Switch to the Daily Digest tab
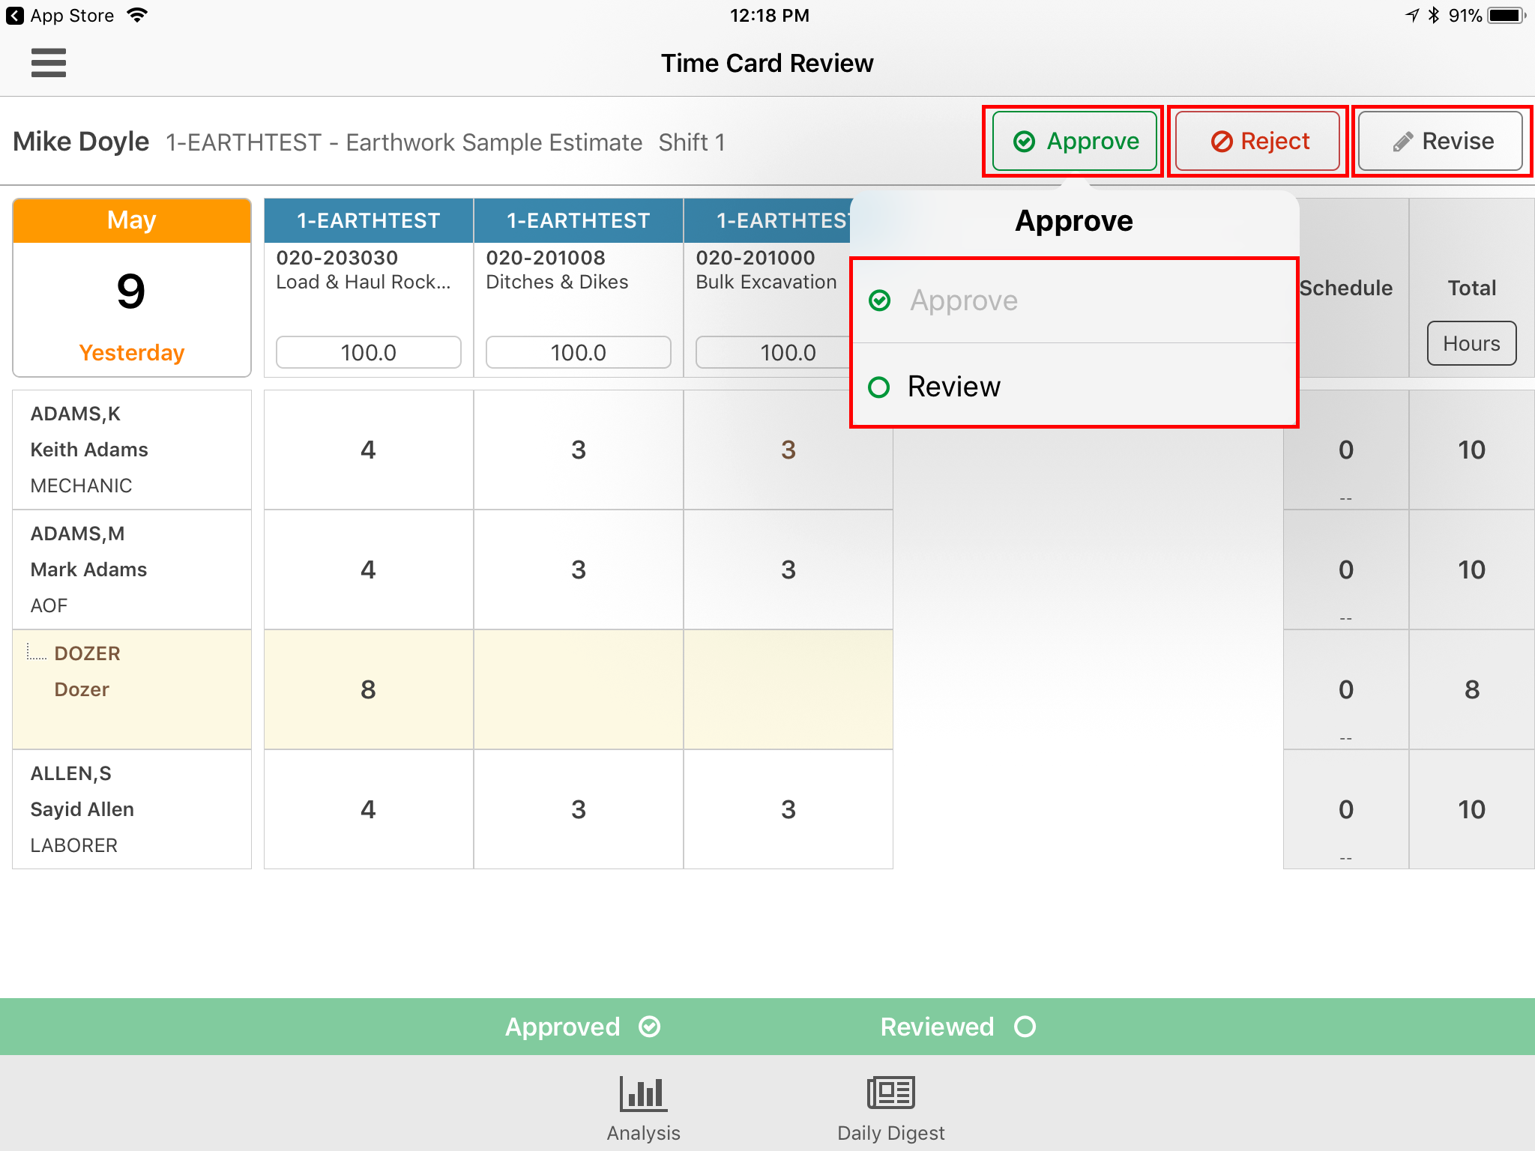The width and height of the screenshot is (1535, 1151). point(890,1109)
